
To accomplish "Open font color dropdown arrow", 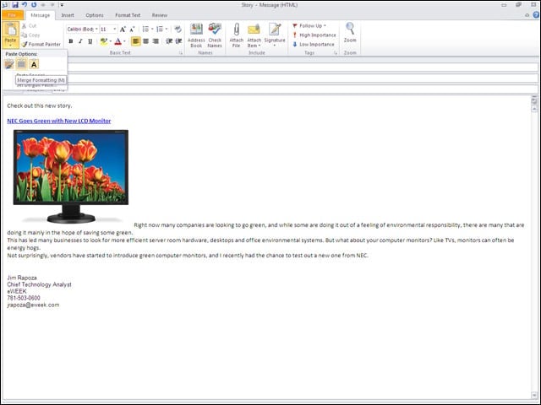I will click(x=124, y=41).
